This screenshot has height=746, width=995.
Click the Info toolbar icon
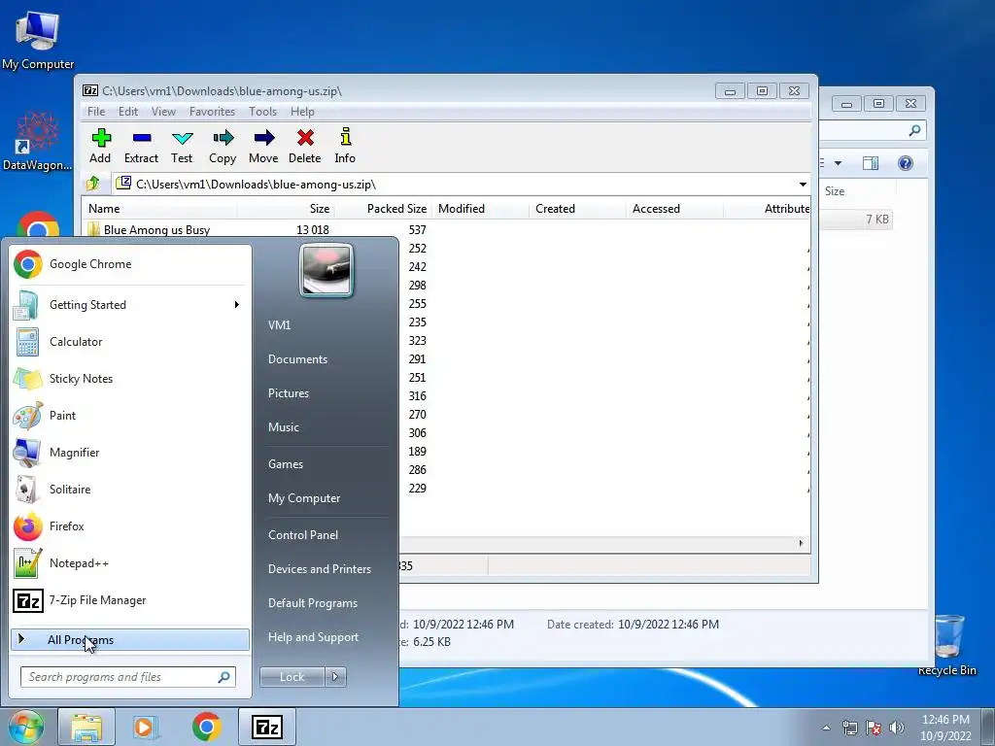(345, 146)
